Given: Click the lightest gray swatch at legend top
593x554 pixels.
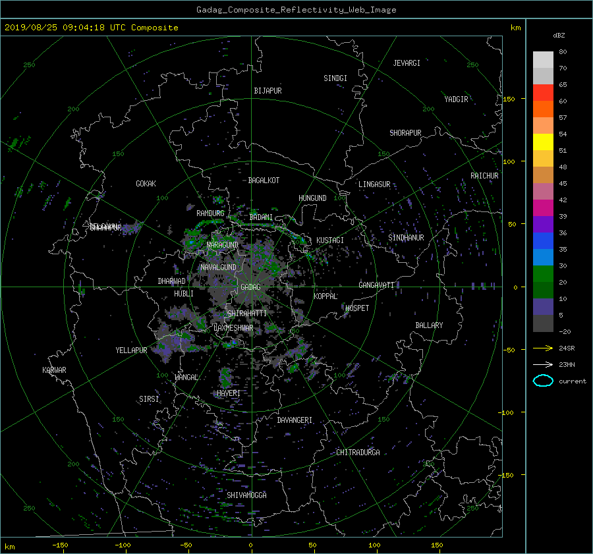Looking at the screenshot, I should (543, 59).
